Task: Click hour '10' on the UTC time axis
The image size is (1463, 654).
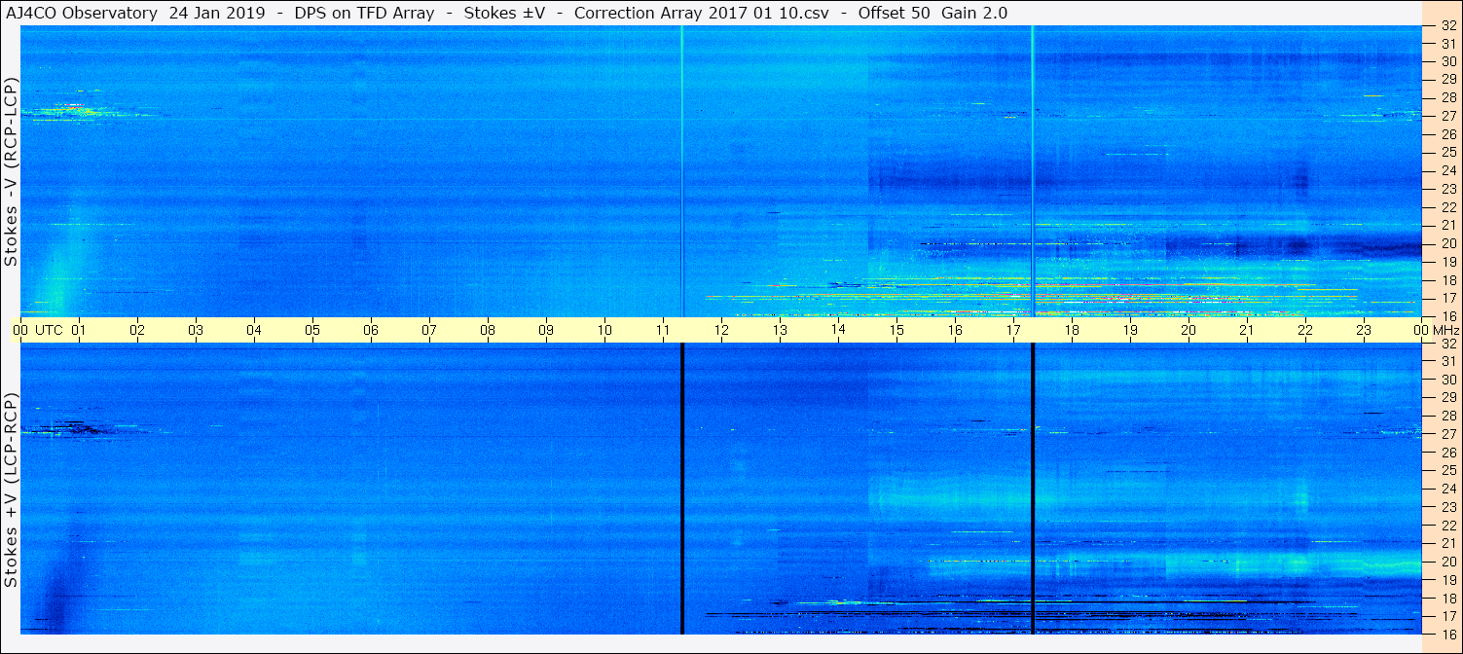Action: pyautogui.click(x=604, y=331)
